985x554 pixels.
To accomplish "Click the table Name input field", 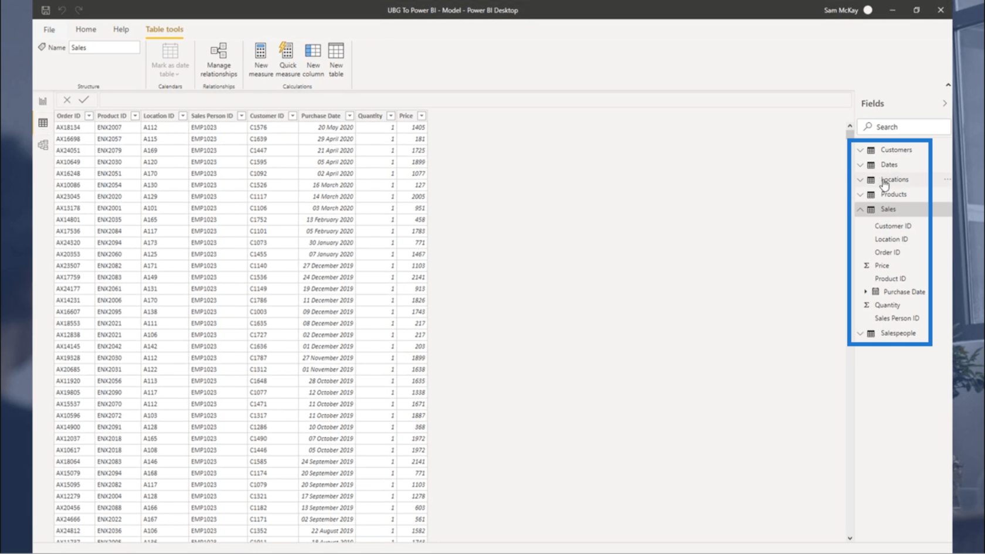I will click(104, 47).
